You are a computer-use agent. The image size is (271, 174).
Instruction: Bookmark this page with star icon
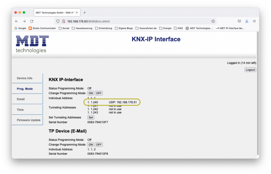[213, 21]
